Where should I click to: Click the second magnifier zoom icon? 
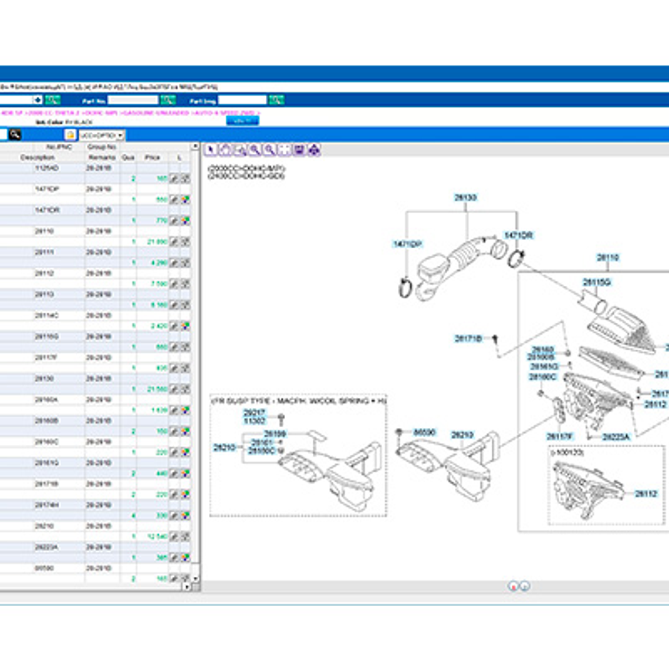pyautogui.click(x=269, y=150)
